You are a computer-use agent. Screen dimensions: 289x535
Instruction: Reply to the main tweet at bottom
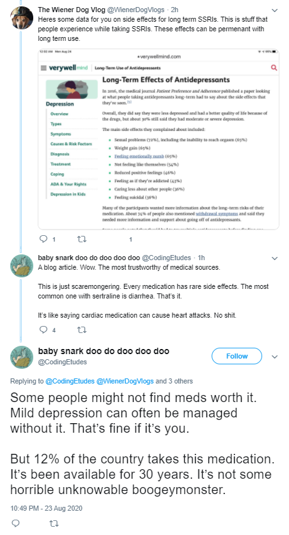tap(16, 523)
